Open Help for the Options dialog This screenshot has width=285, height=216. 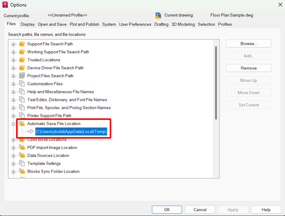[266, 209]
